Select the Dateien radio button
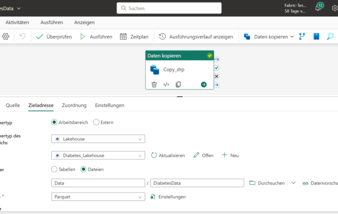This screenshot has height=214, width=338. point(83,169)
